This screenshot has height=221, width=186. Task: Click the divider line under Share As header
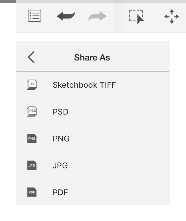click(x=93, y=72)
